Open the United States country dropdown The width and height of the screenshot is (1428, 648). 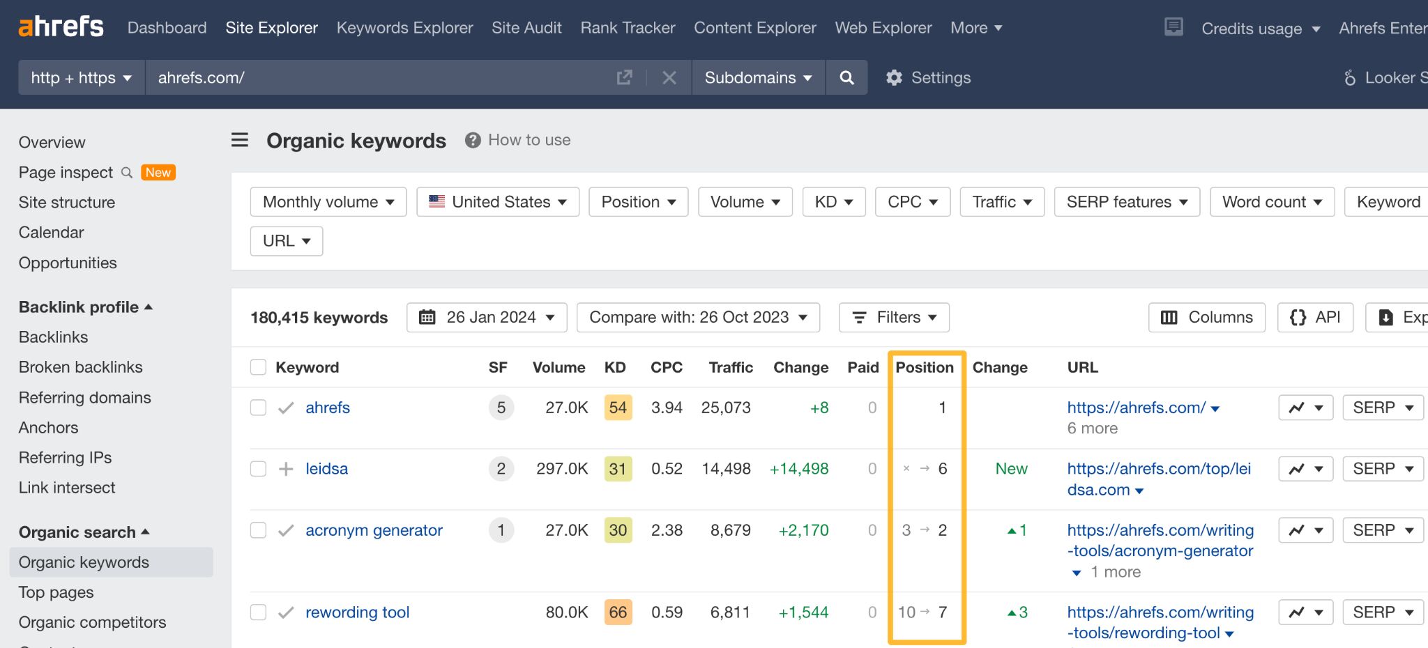(x=497, y=201)
